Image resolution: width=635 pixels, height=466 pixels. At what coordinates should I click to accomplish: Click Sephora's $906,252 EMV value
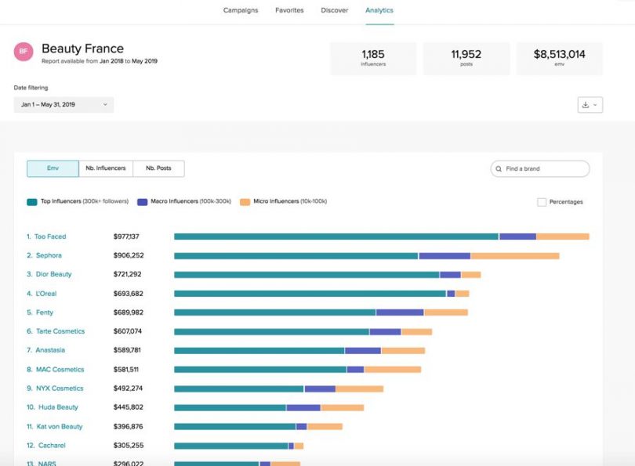point(129,255)
